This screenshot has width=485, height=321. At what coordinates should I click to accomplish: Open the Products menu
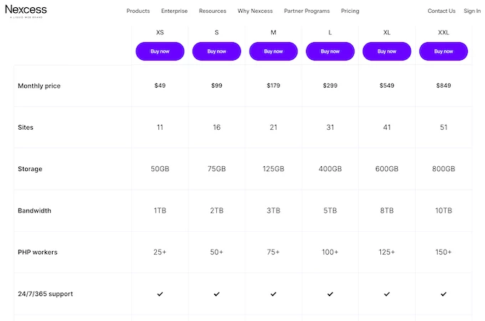coord(138,11)
